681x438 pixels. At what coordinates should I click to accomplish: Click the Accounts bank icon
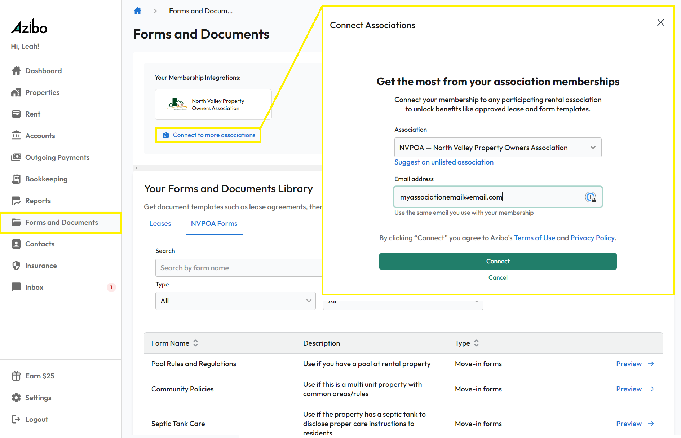(16, 135)
